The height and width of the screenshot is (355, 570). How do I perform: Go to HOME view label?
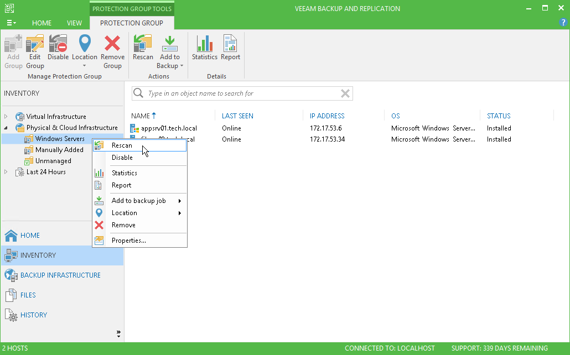(30, 236)
